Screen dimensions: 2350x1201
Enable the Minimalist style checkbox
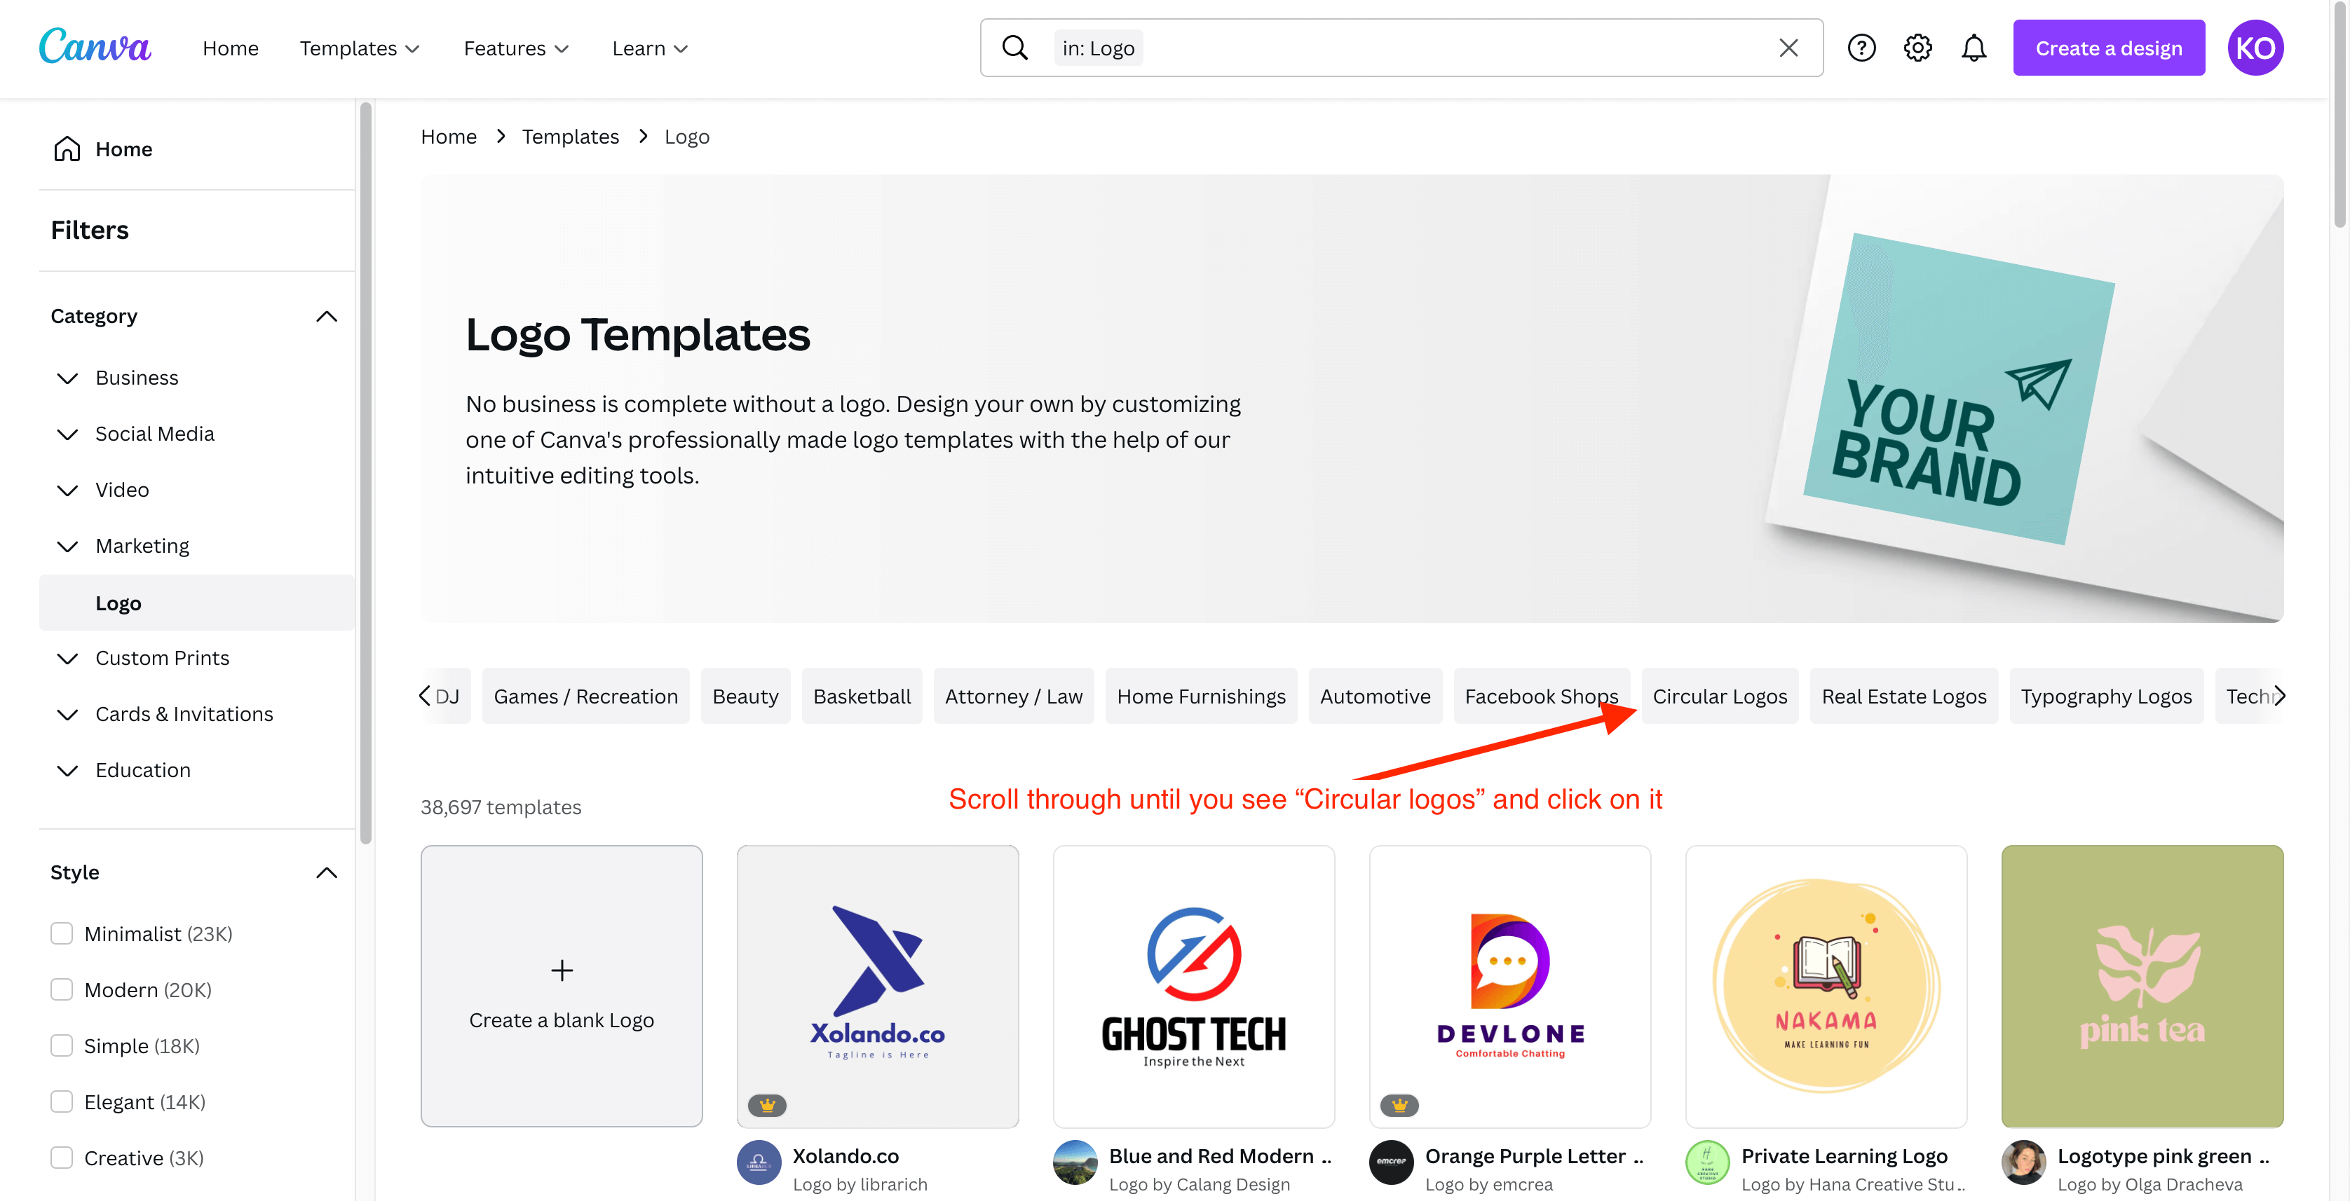(61, 933)
